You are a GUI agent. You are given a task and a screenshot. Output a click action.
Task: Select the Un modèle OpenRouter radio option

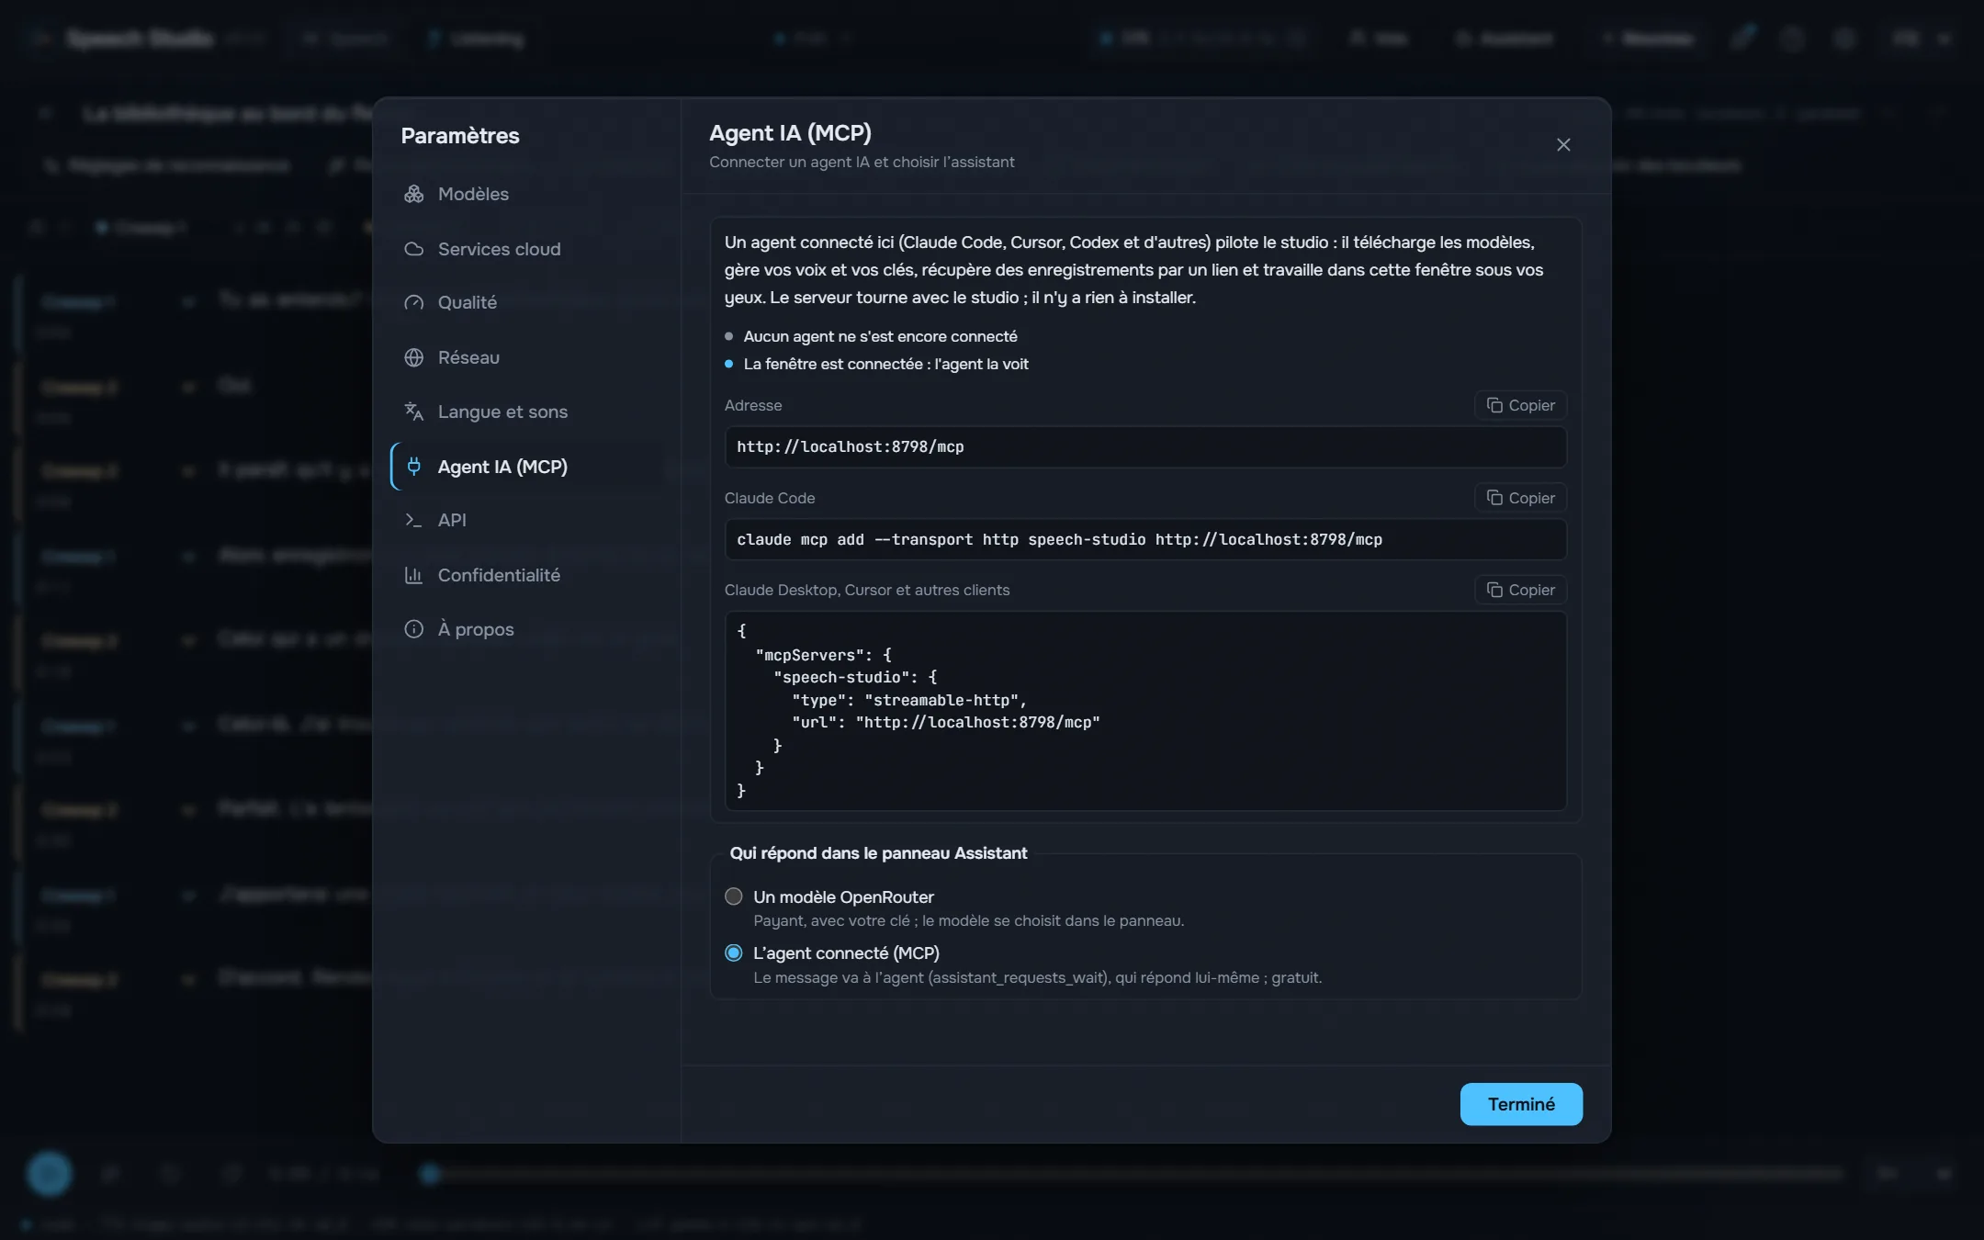(x=734, y=896)
